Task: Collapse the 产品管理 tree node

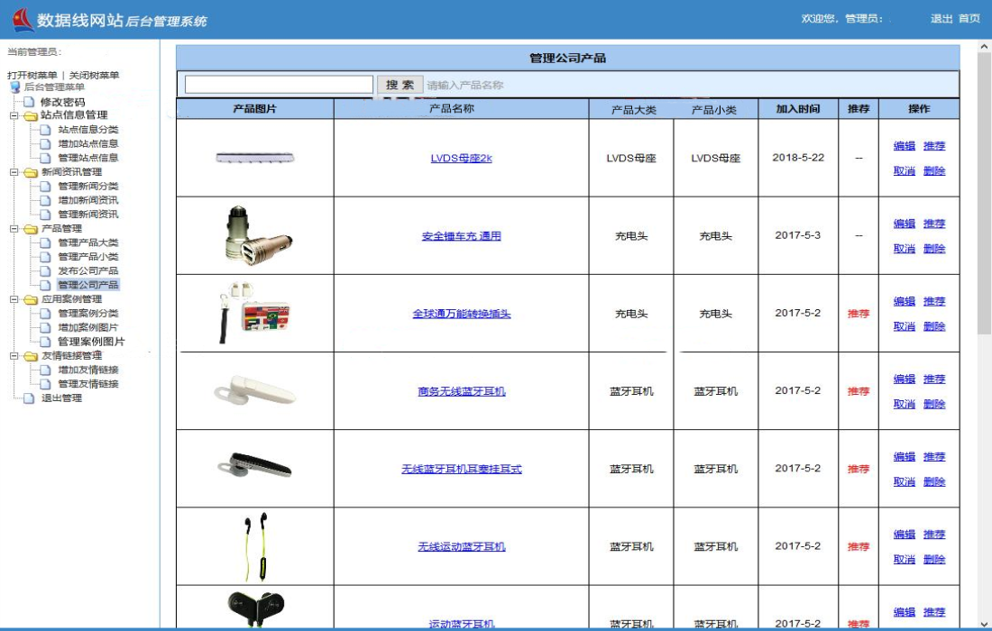Action: (x=14, y=229)
